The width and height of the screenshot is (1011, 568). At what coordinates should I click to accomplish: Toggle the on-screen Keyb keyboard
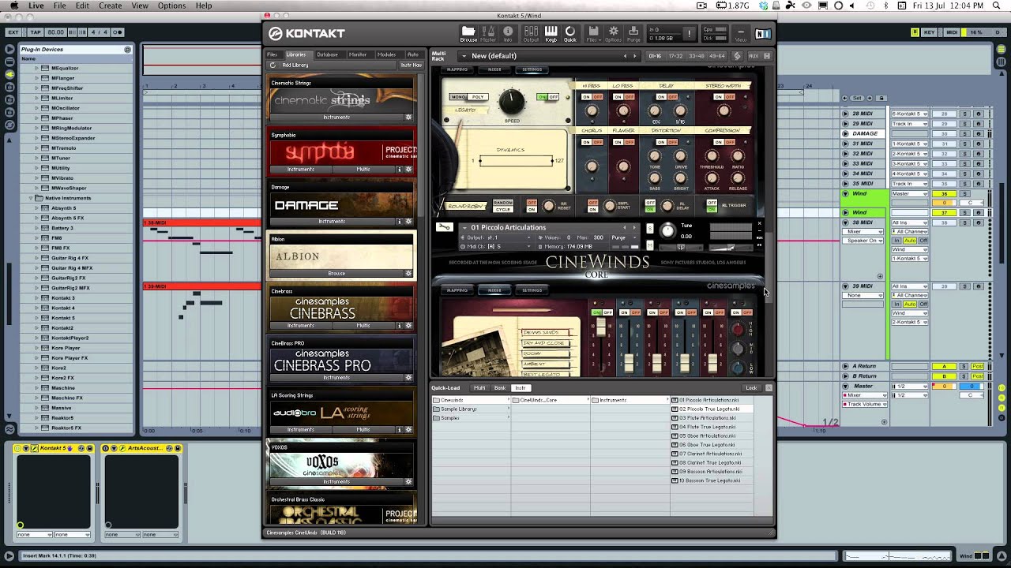pos(551,33)
